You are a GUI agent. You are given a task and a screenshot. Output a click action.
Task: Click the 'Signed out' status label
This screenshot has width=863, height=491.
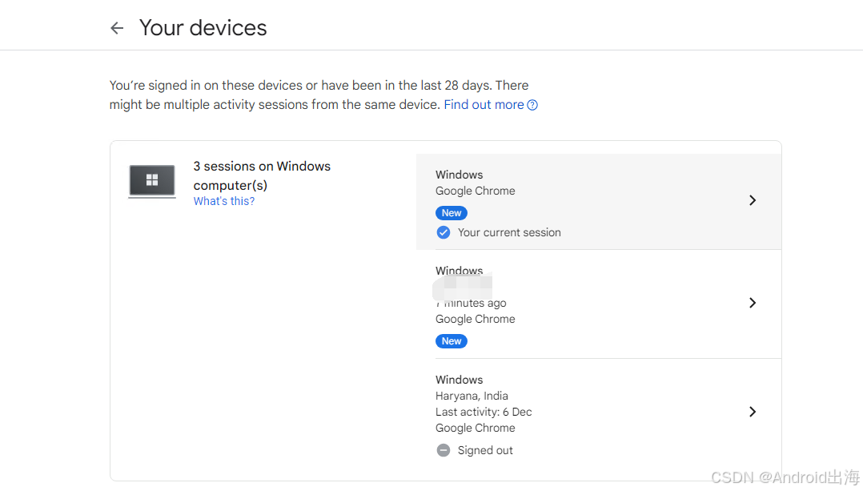tap(485, 450)
